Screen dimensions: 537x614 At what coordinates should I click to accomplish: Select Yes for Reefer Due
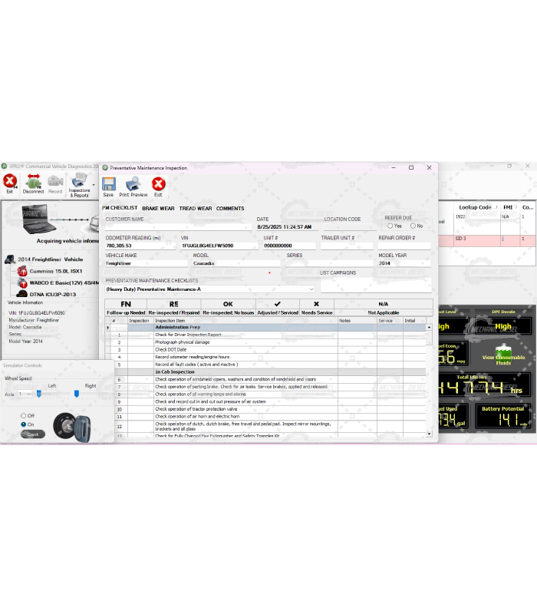(x=390, y=226)
